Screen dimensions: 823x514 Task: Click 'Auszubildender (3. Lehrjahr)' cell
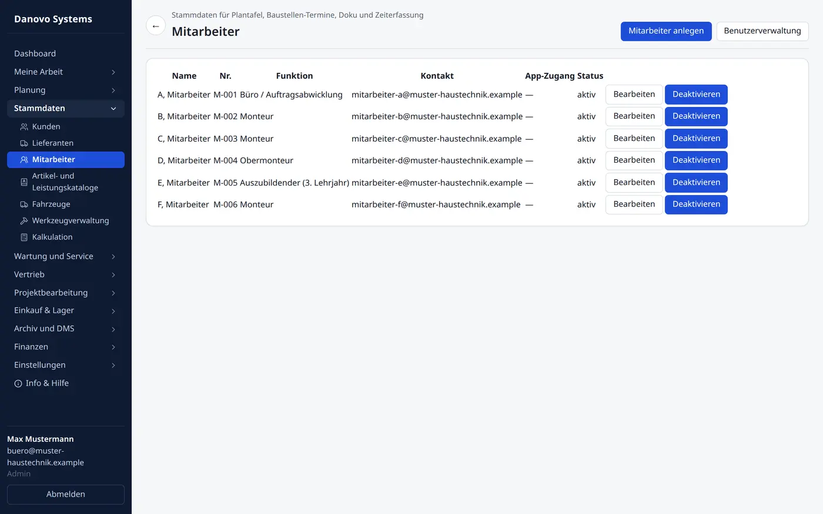(295, 183)
